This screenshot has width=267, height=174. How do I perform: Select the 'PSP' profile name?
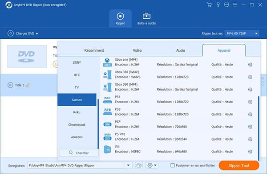[x=117, y=122]
